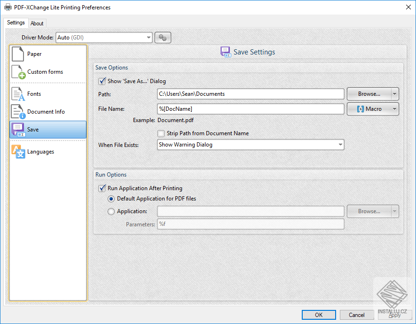Uncheck Run Application After Printing
Image resolution: width=416 pixels, height=324 pixels.
click(x=102, y=188)
